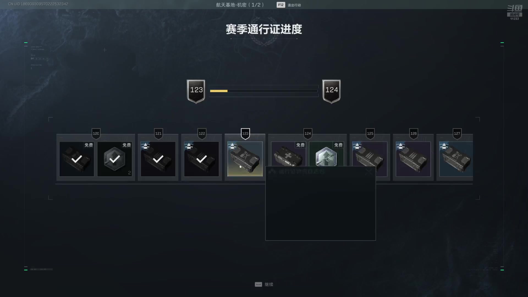Click the claimed free hexagon token at level 120
The height and width of the screenshot is (297, 528).
pyautogui.click(x=115, y=159)
